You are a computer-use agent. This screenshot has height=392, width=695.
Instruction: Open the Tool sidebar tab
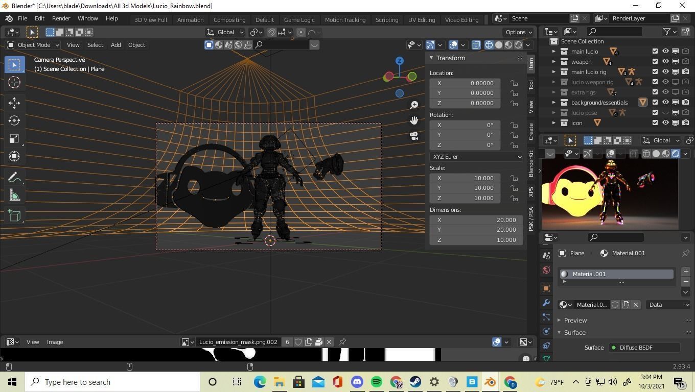click(531, 85)
